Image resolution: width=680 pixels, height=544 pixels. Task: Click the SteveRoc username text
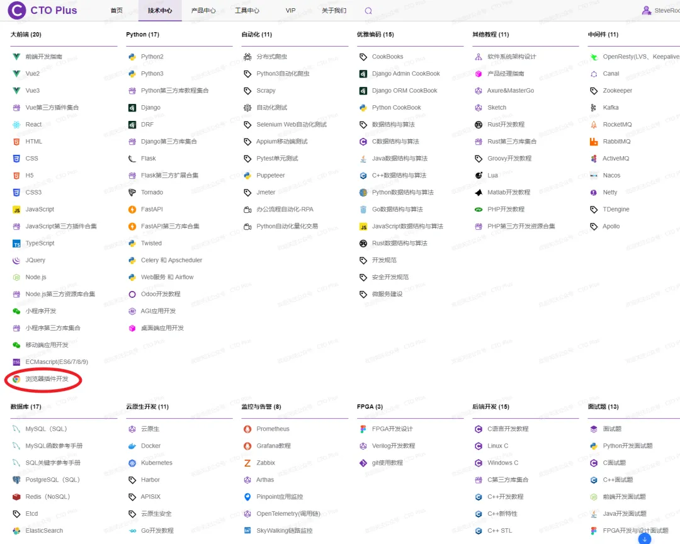667,11
